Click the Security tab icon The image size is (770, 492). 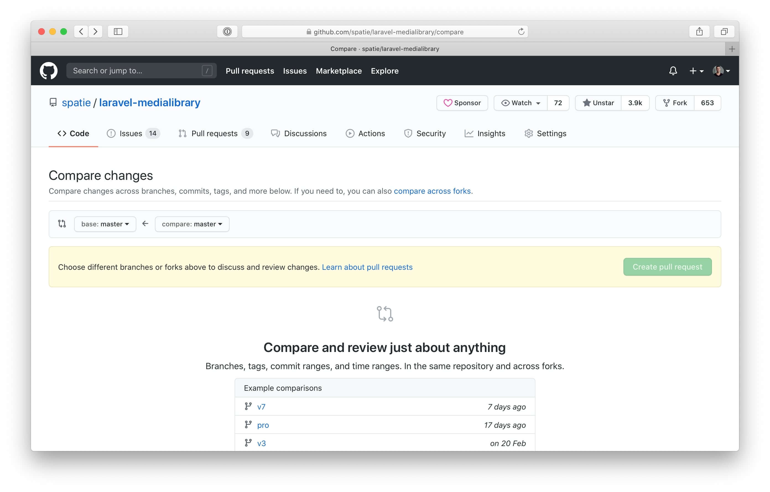tap(407, 133)
